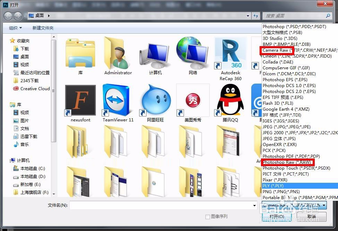Click the refresh button beside address bar
The image size is (338, 231).
[256, 16]
